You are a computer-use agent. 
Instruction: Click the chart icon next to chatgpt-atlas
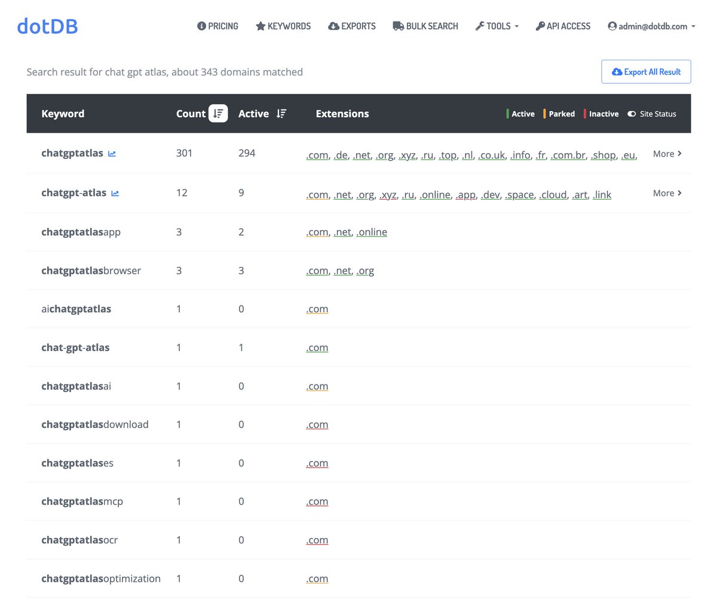pos(115,194)
